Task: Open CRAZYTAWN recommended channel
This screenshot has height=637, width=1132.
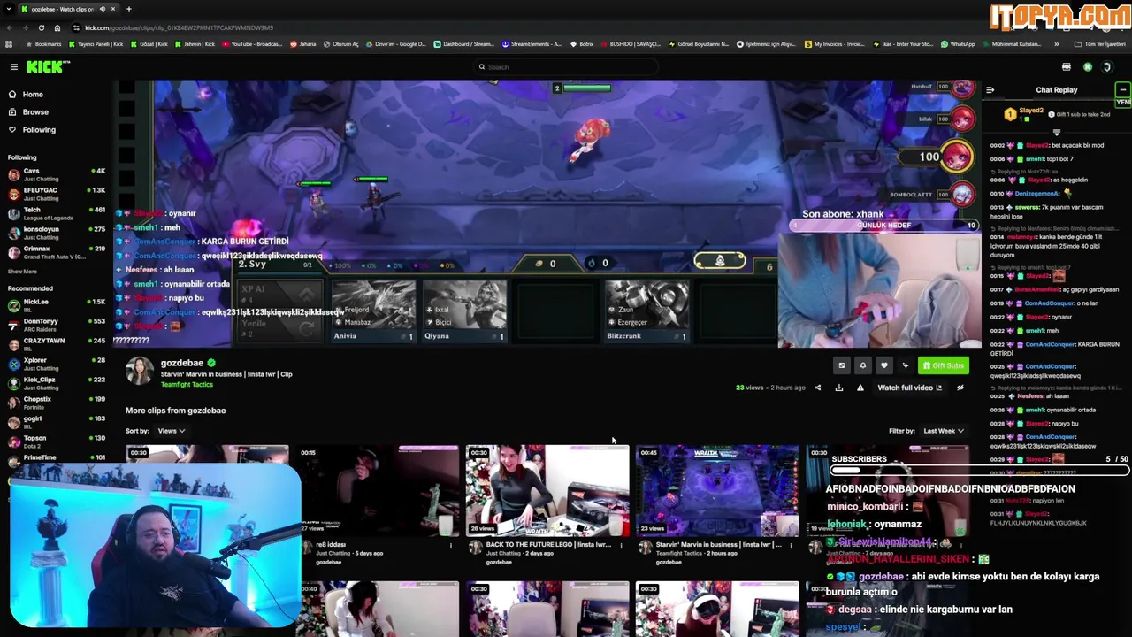Action: click(x=55, y=344)
